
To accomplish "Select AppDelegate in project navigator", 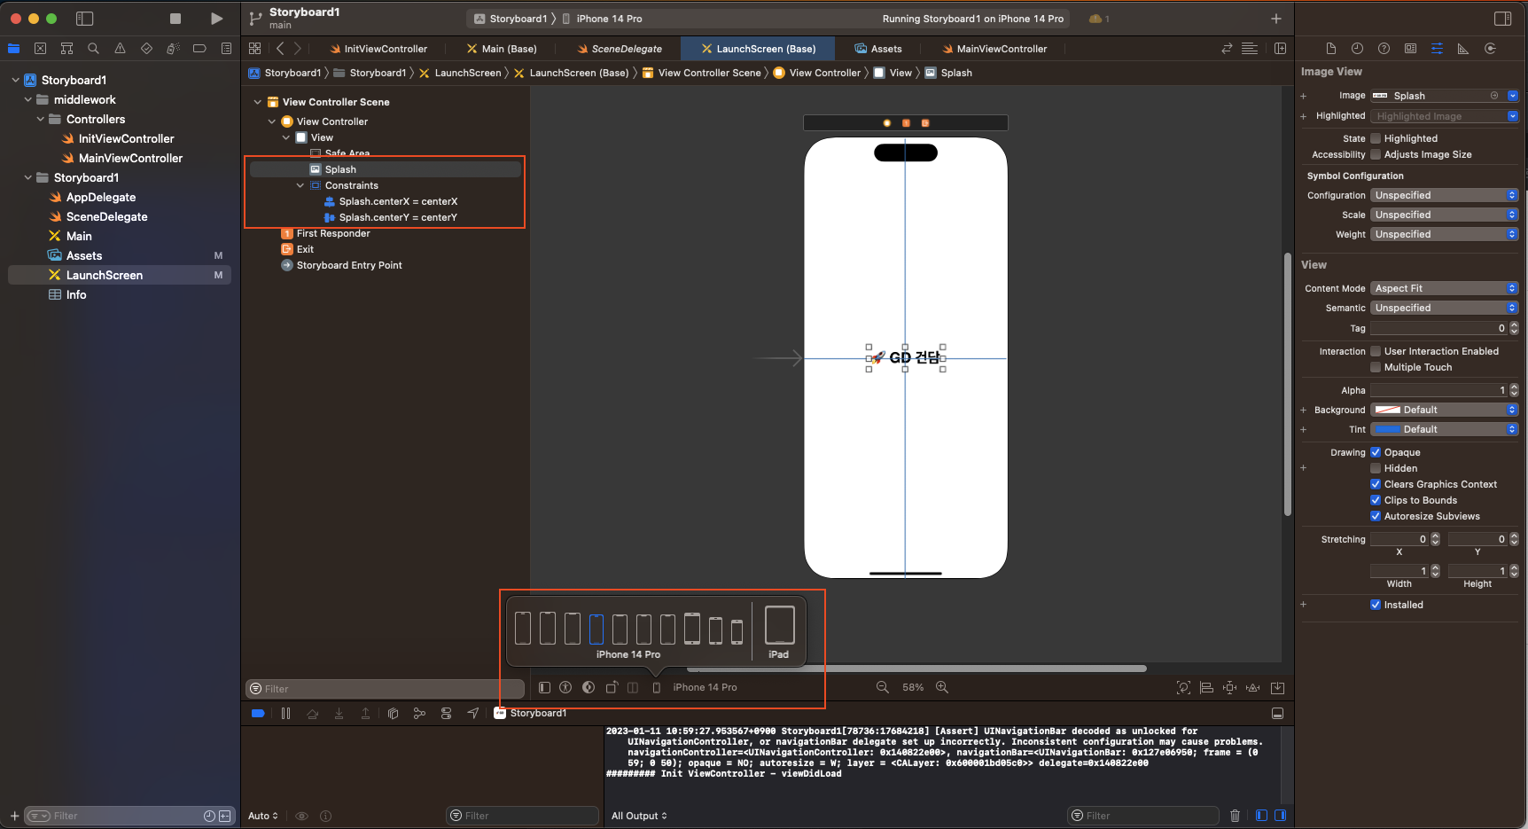I will pyautogui.click(x=101, y=197).
